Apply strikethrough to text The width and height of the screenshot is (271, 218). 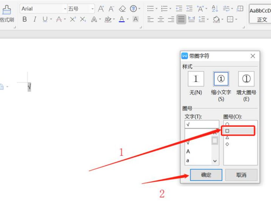(x=59, y=19)
